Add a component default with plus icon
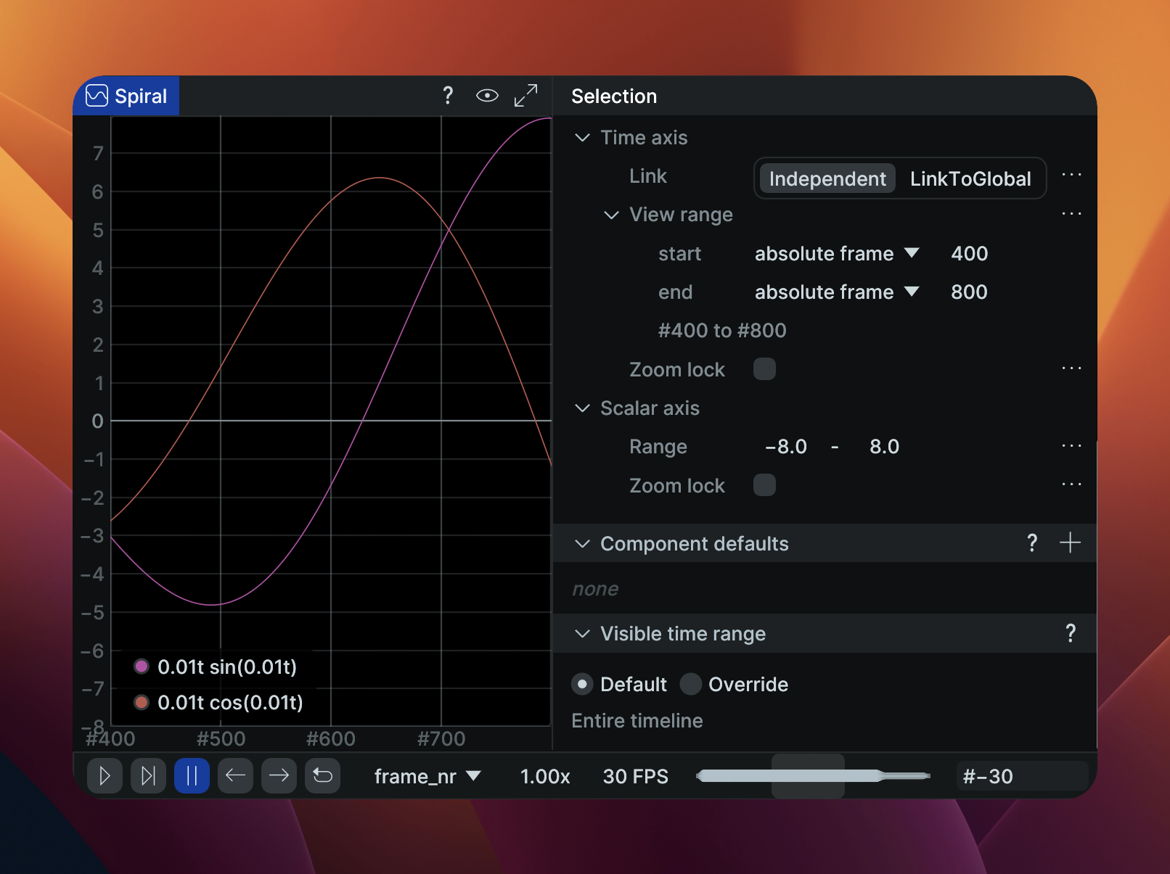 click(1070, 543)
